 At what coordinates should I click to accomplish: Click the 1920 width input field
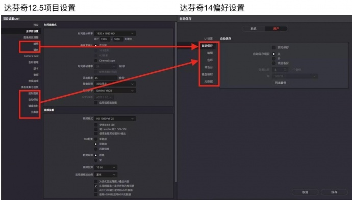(105, 39)
